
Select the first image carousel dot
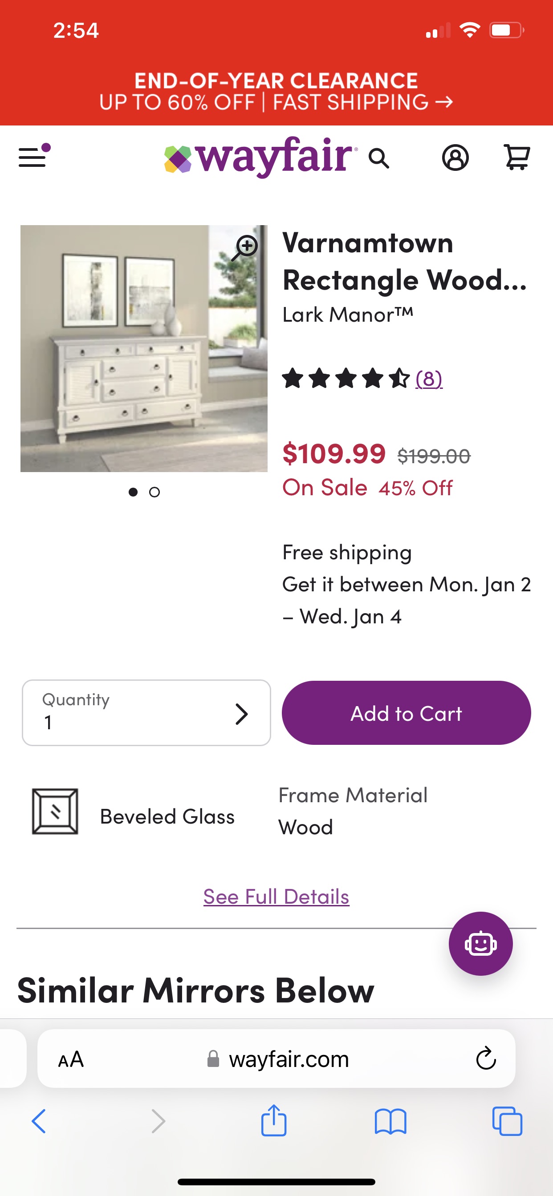(x=134, y=492)
